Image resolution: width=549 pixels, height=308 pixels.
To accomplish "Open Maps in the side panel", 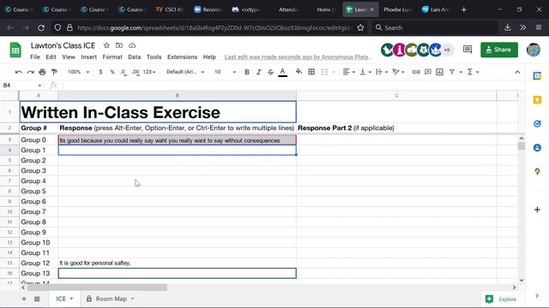I will coord(537,171).
